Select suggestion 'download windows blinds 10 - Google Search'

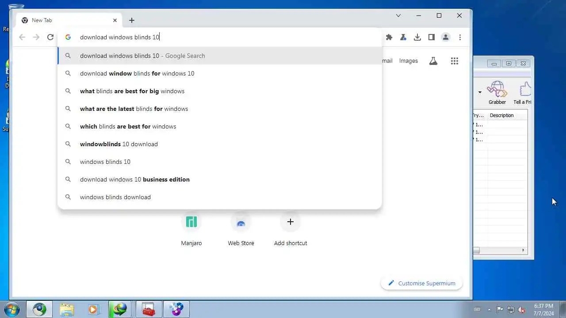[x=220, y=56]
